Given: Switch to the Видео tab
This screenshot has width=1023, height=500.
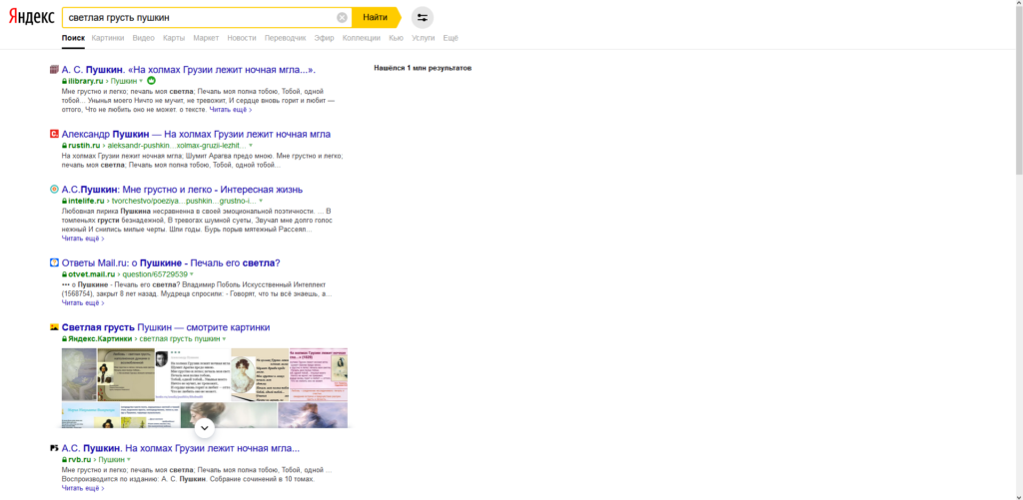Looking at the screenshot, I should (144, 38).
